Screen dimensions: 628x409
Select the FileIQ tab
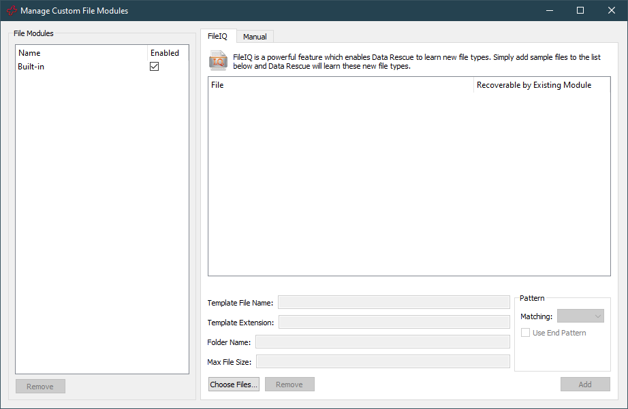pyautogui.click(x=218, y=36)
